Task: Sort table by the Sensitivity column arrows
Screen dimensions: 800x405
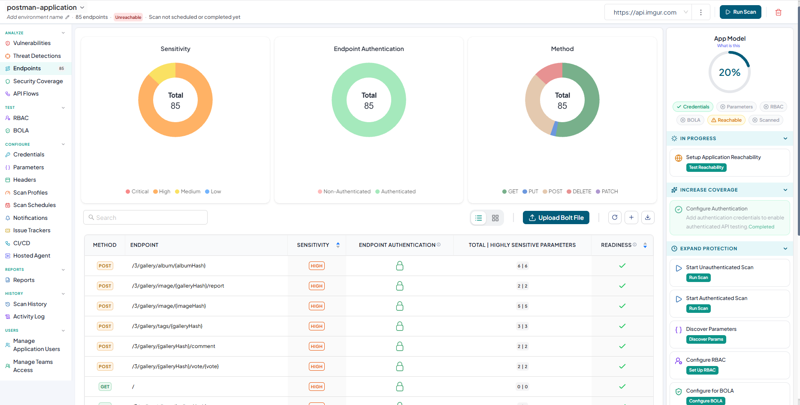Action: 338,245
